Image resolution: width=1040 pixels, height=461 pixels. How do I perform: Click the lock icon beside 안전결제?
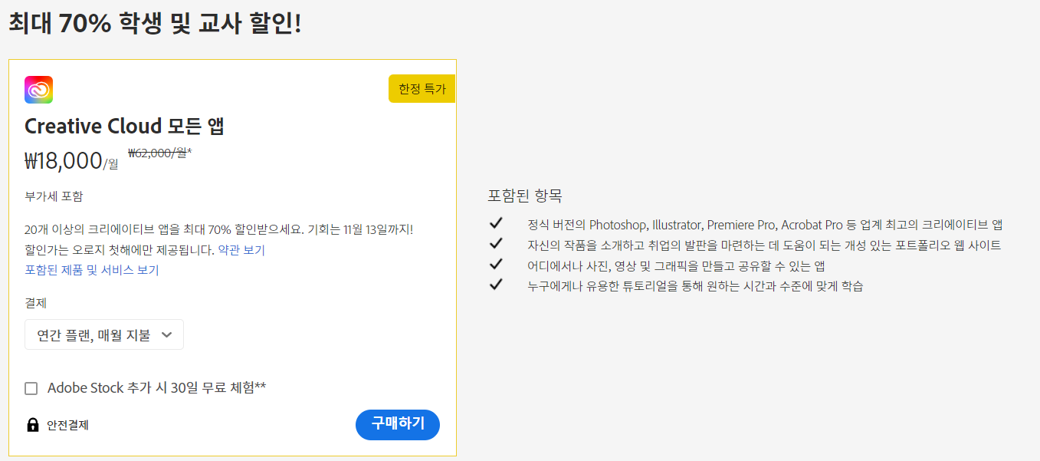coord(32,425)
